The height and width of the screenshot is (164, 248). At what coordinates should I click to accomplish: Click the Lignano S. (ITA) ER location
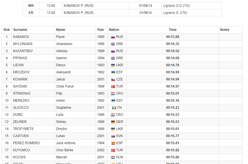(175, 13)
